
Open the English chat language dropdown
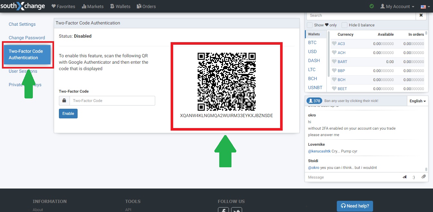418,101
